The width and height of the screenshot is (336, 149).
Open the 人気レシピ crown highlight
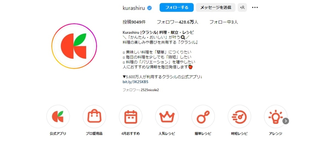[x=167, y=117]
